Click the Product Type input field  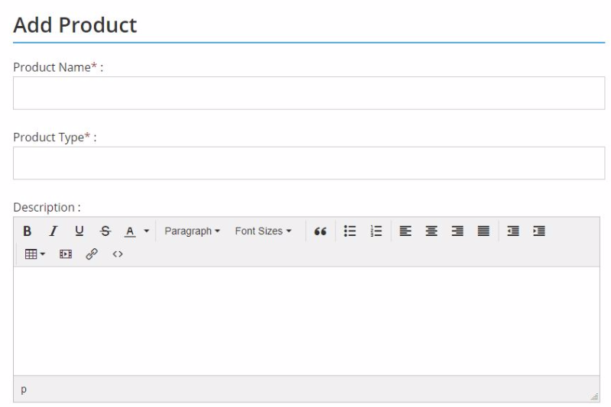point(309,163)
